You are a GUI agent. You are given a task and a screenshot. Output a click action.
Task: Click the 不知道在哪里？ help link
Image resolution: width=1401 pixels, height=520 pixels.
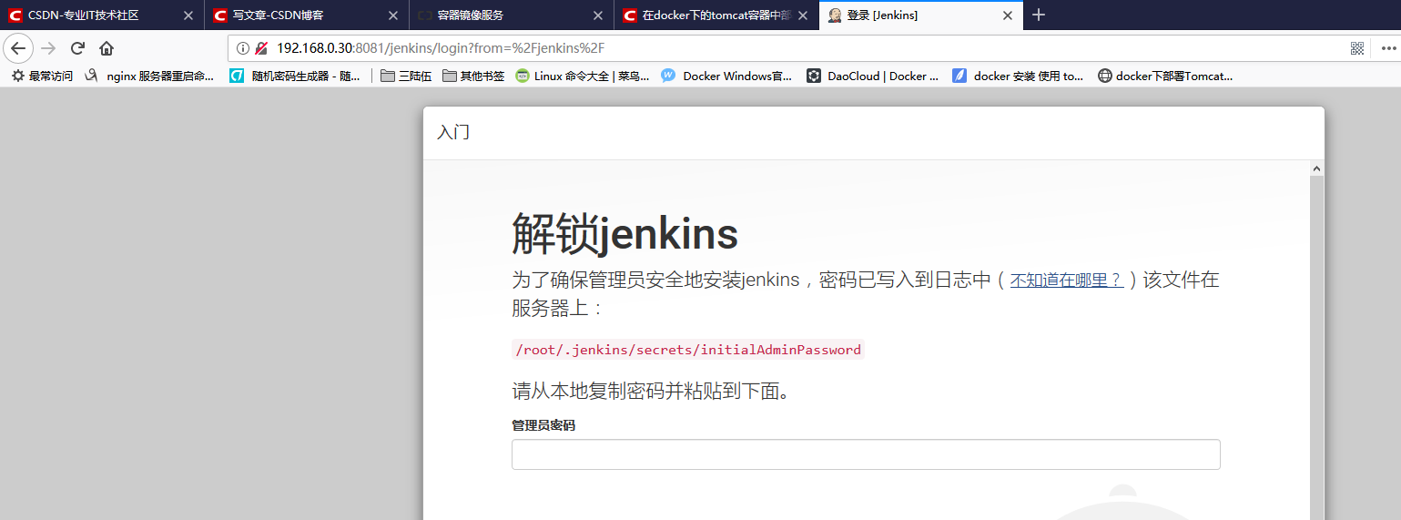tap(1066, 280)
